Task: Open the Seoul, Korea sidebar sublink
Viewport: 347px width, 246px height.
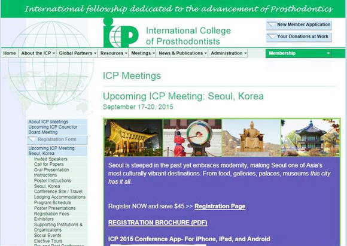Action: 47,186
